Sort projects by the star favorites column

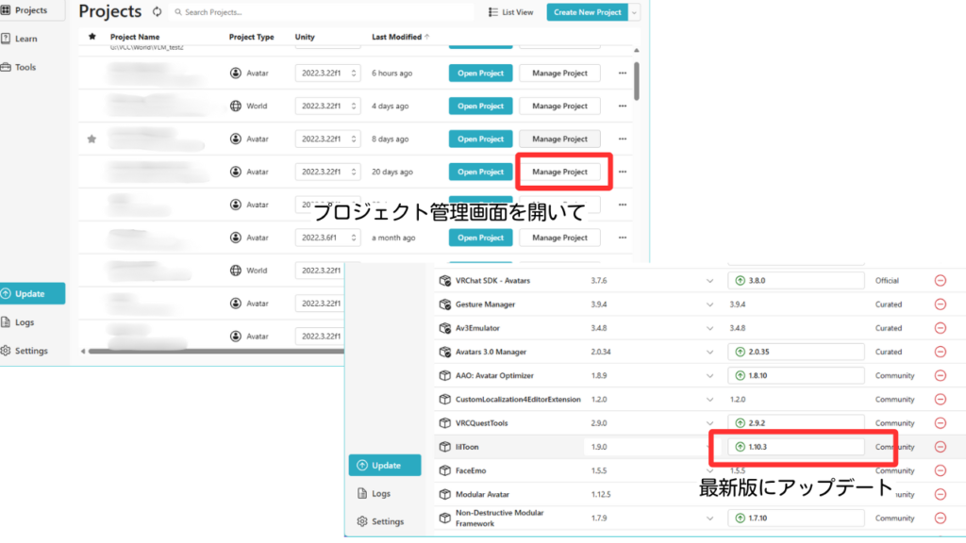(x=92, y=37)
